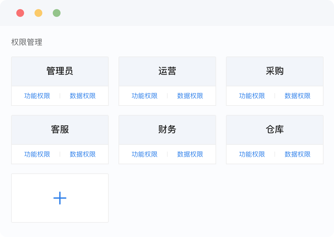The image size is (334, 237).
Task: Open 数据权限 for the 仓库 role
Action: [297, 154]
